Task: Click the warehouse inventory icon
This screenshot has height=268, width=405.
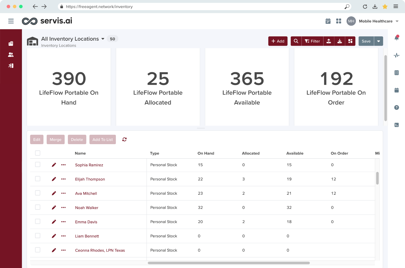Action: coord(32,41)
